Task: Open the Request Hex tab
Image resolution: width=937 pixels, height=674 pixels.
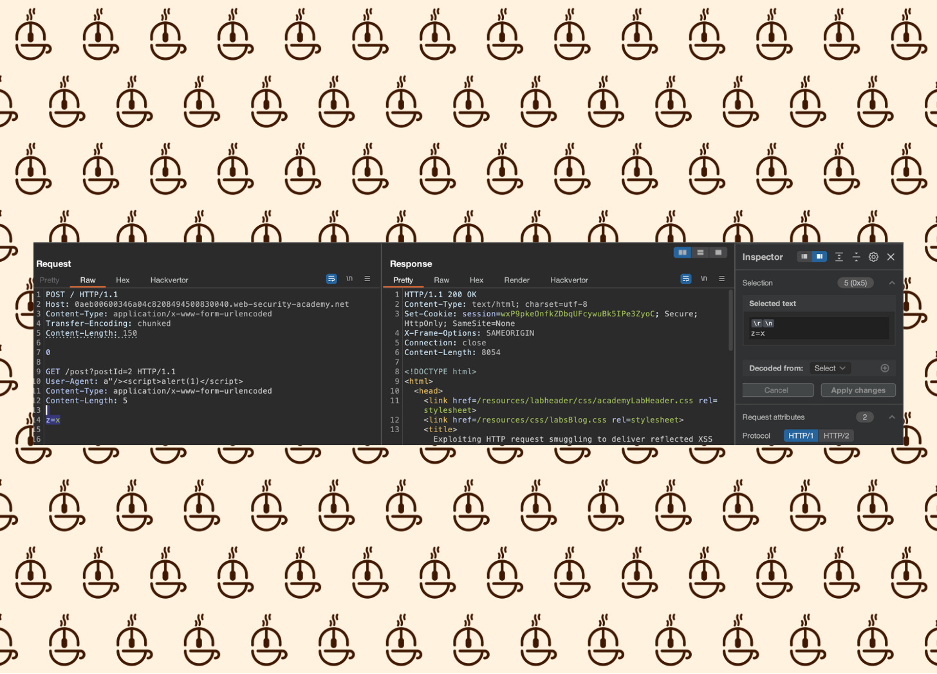Action: click(x=123, y=280)
